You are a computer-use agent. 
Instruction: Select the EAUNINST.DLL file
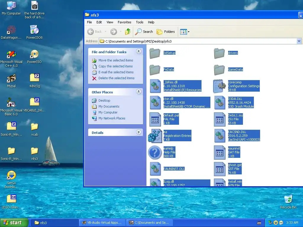point(167,169)
